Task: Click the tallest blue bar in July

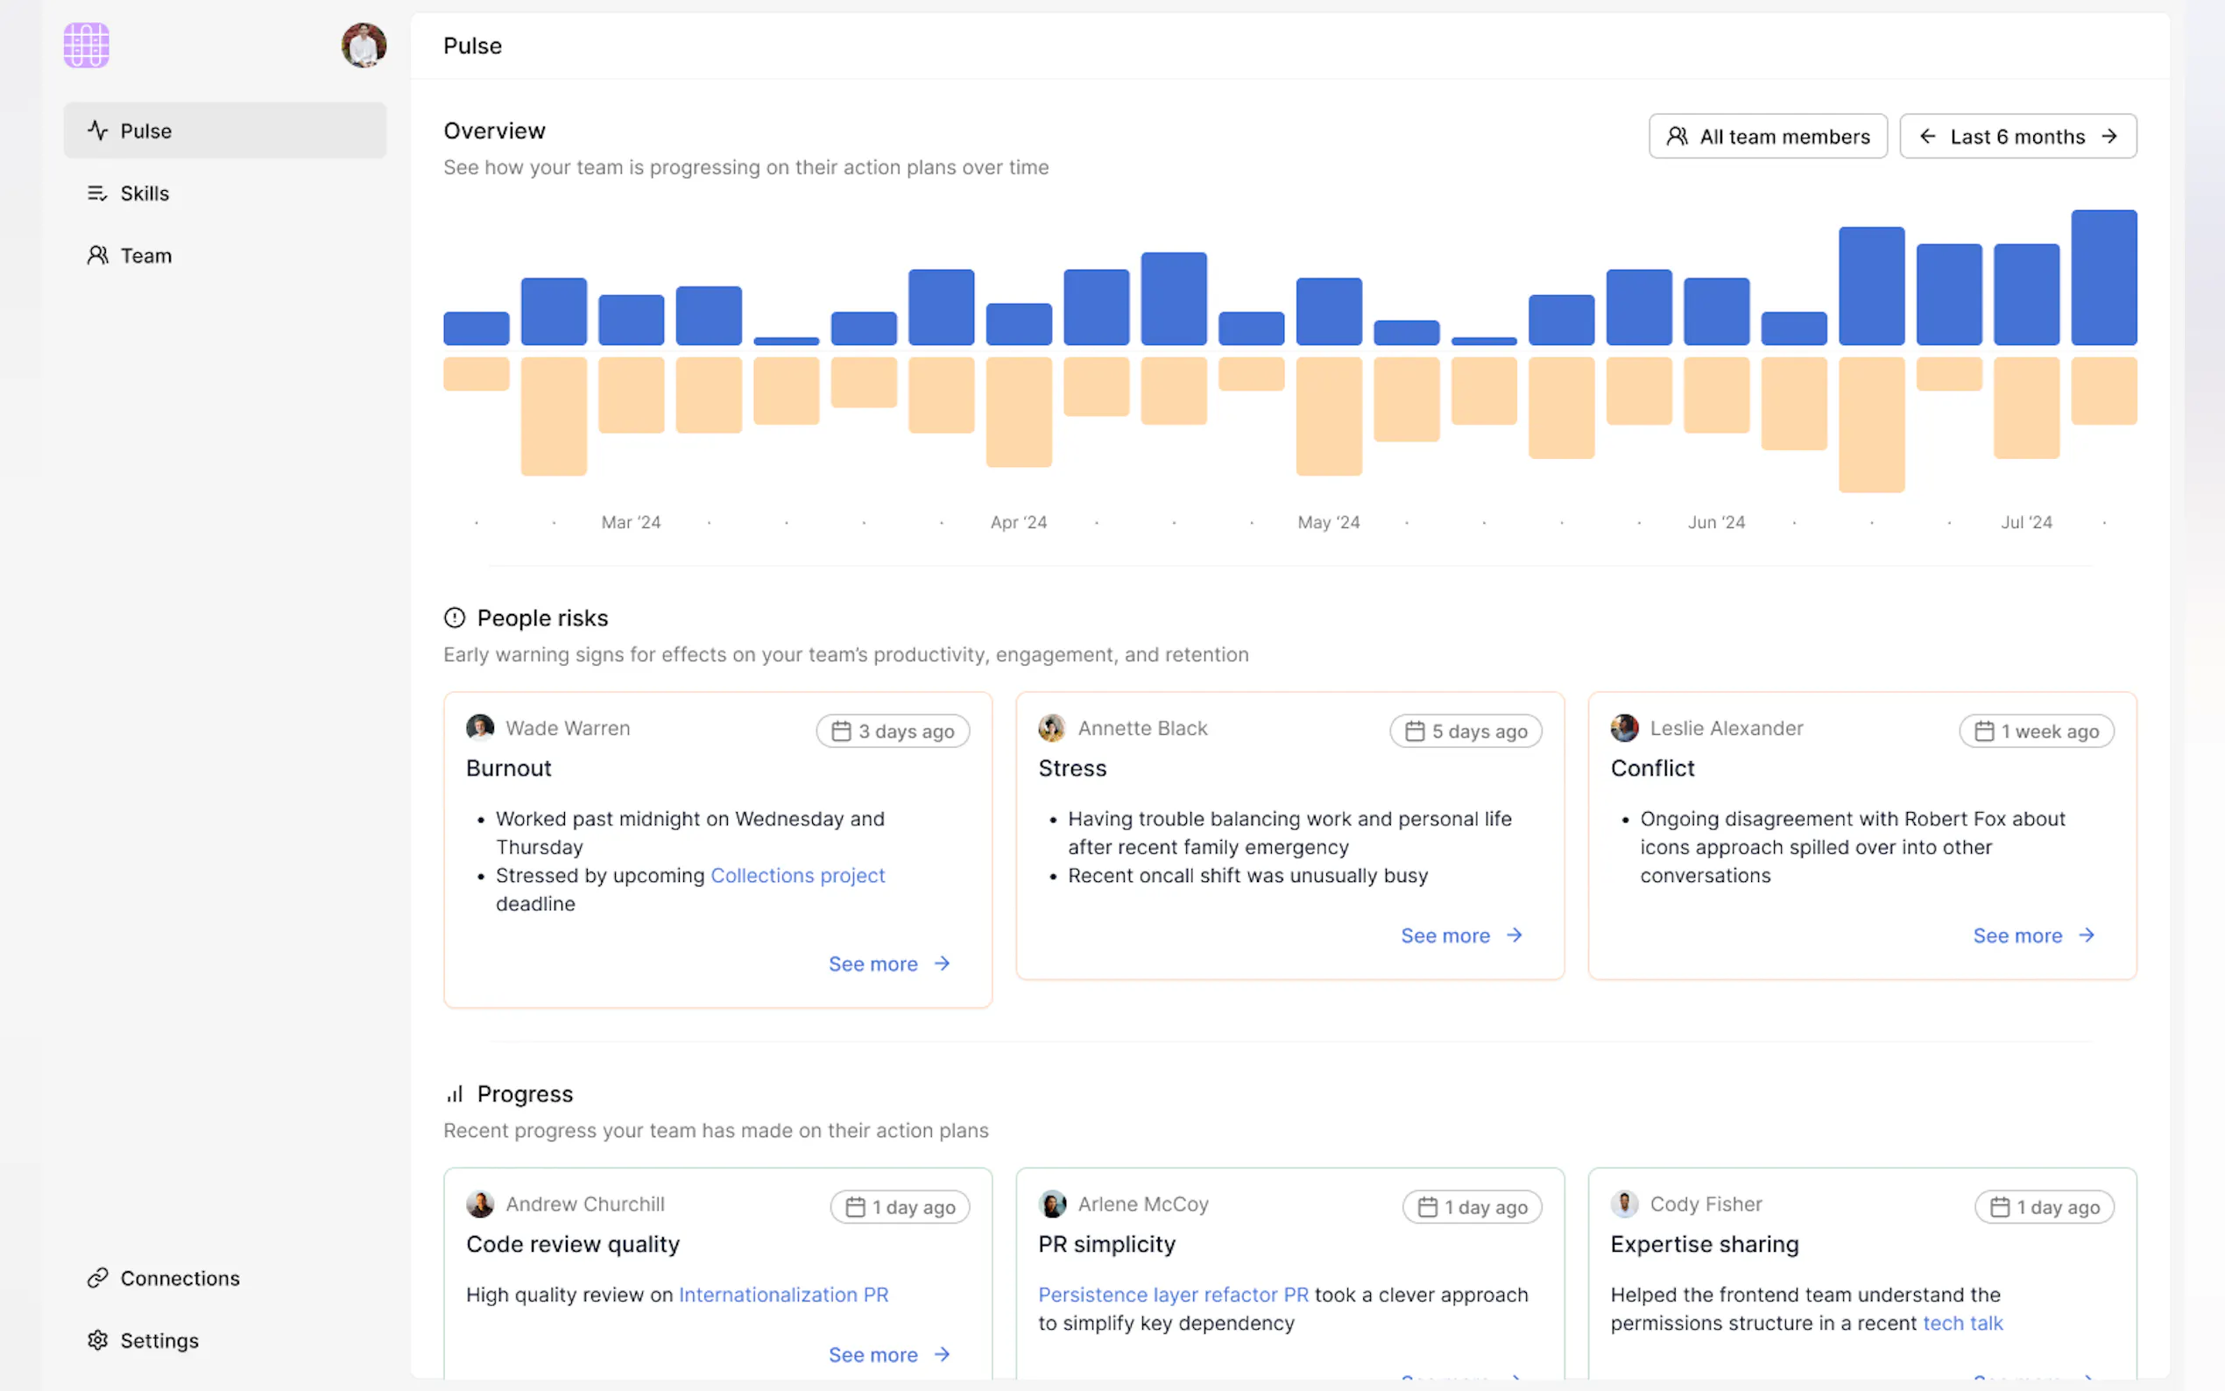Action: coord(2102,278)
